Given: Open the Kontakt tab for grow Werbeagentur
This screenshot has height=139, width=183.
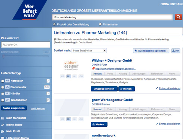Looking at the screenshot, I should click(97, 109).
